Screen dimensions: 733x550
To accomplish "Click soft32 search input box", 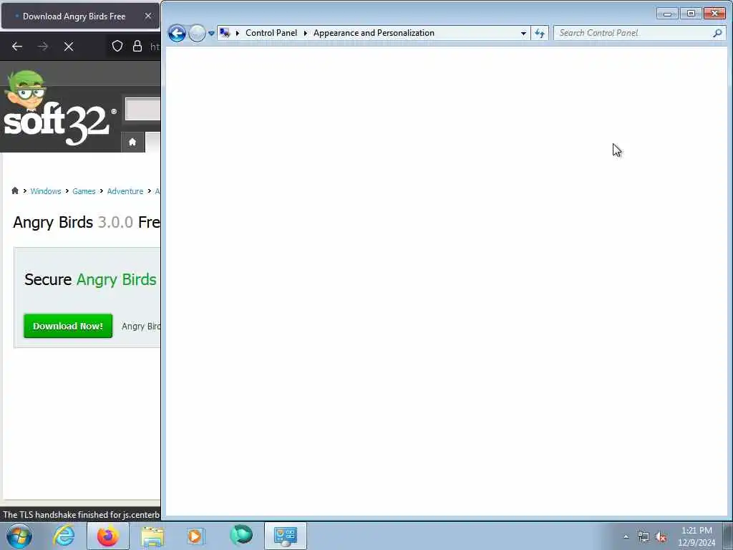I will [142, 110].
